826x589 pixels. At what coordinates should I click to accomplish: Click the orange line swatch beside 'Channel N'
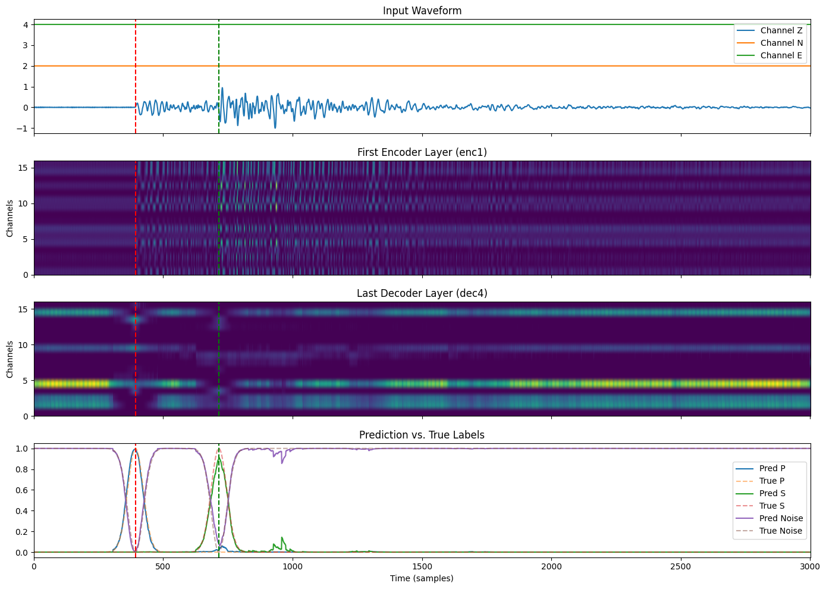[746, 43]
